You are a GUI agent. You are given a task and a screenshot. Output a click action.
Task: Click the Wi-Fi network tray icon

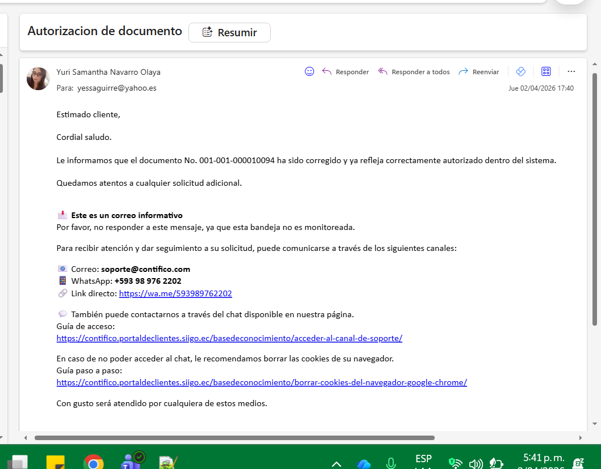click(x=455, y=463)
